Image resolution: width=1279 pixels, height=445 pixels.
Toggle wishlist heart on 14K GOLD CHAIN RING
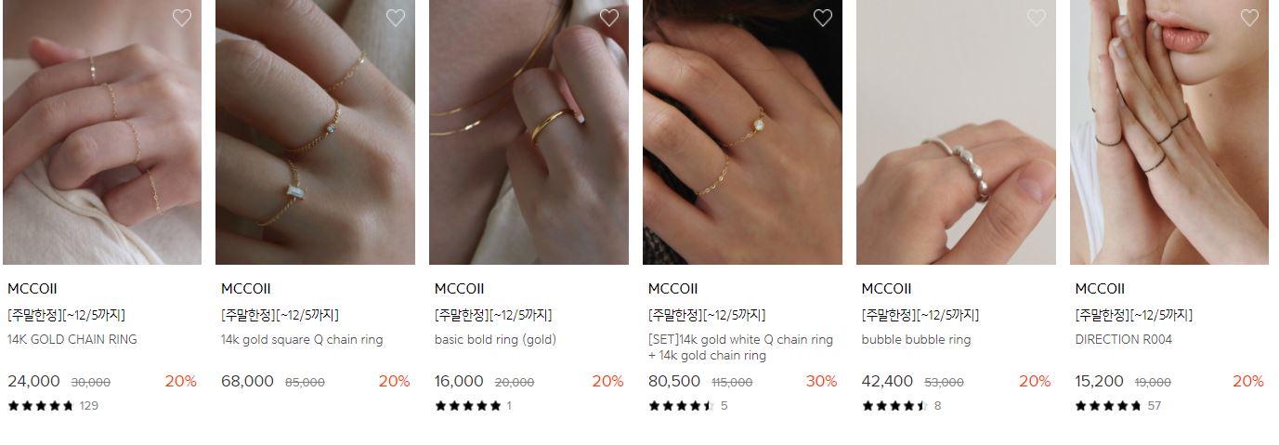click(x=182, y=18)
